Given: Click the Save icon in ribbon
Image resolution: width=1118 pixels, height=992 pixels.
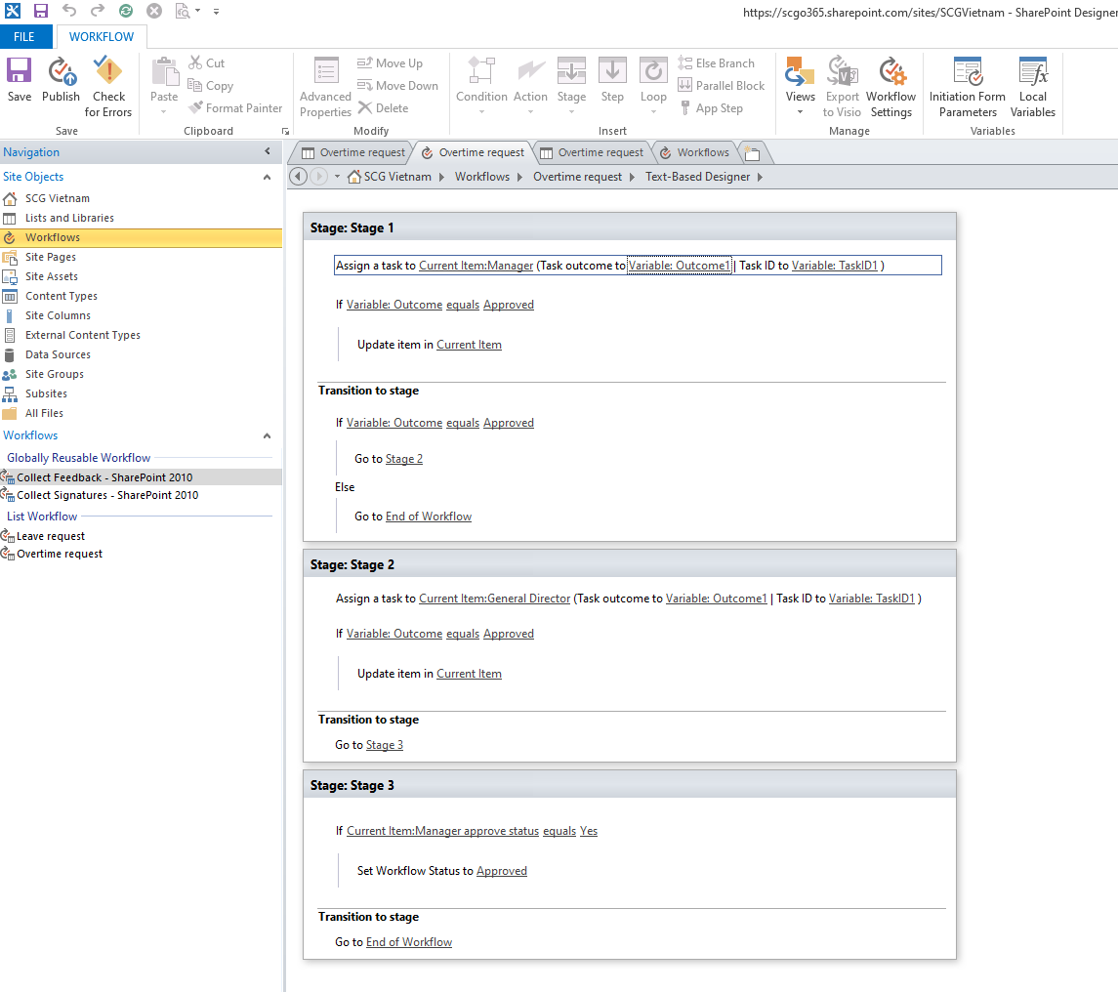Looking at the screenshot, I should coord(20,71).
